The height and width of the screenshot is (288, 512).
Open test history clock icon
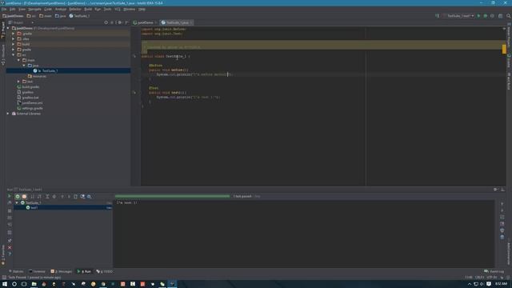pyautogui.click(x=82, y=197)
